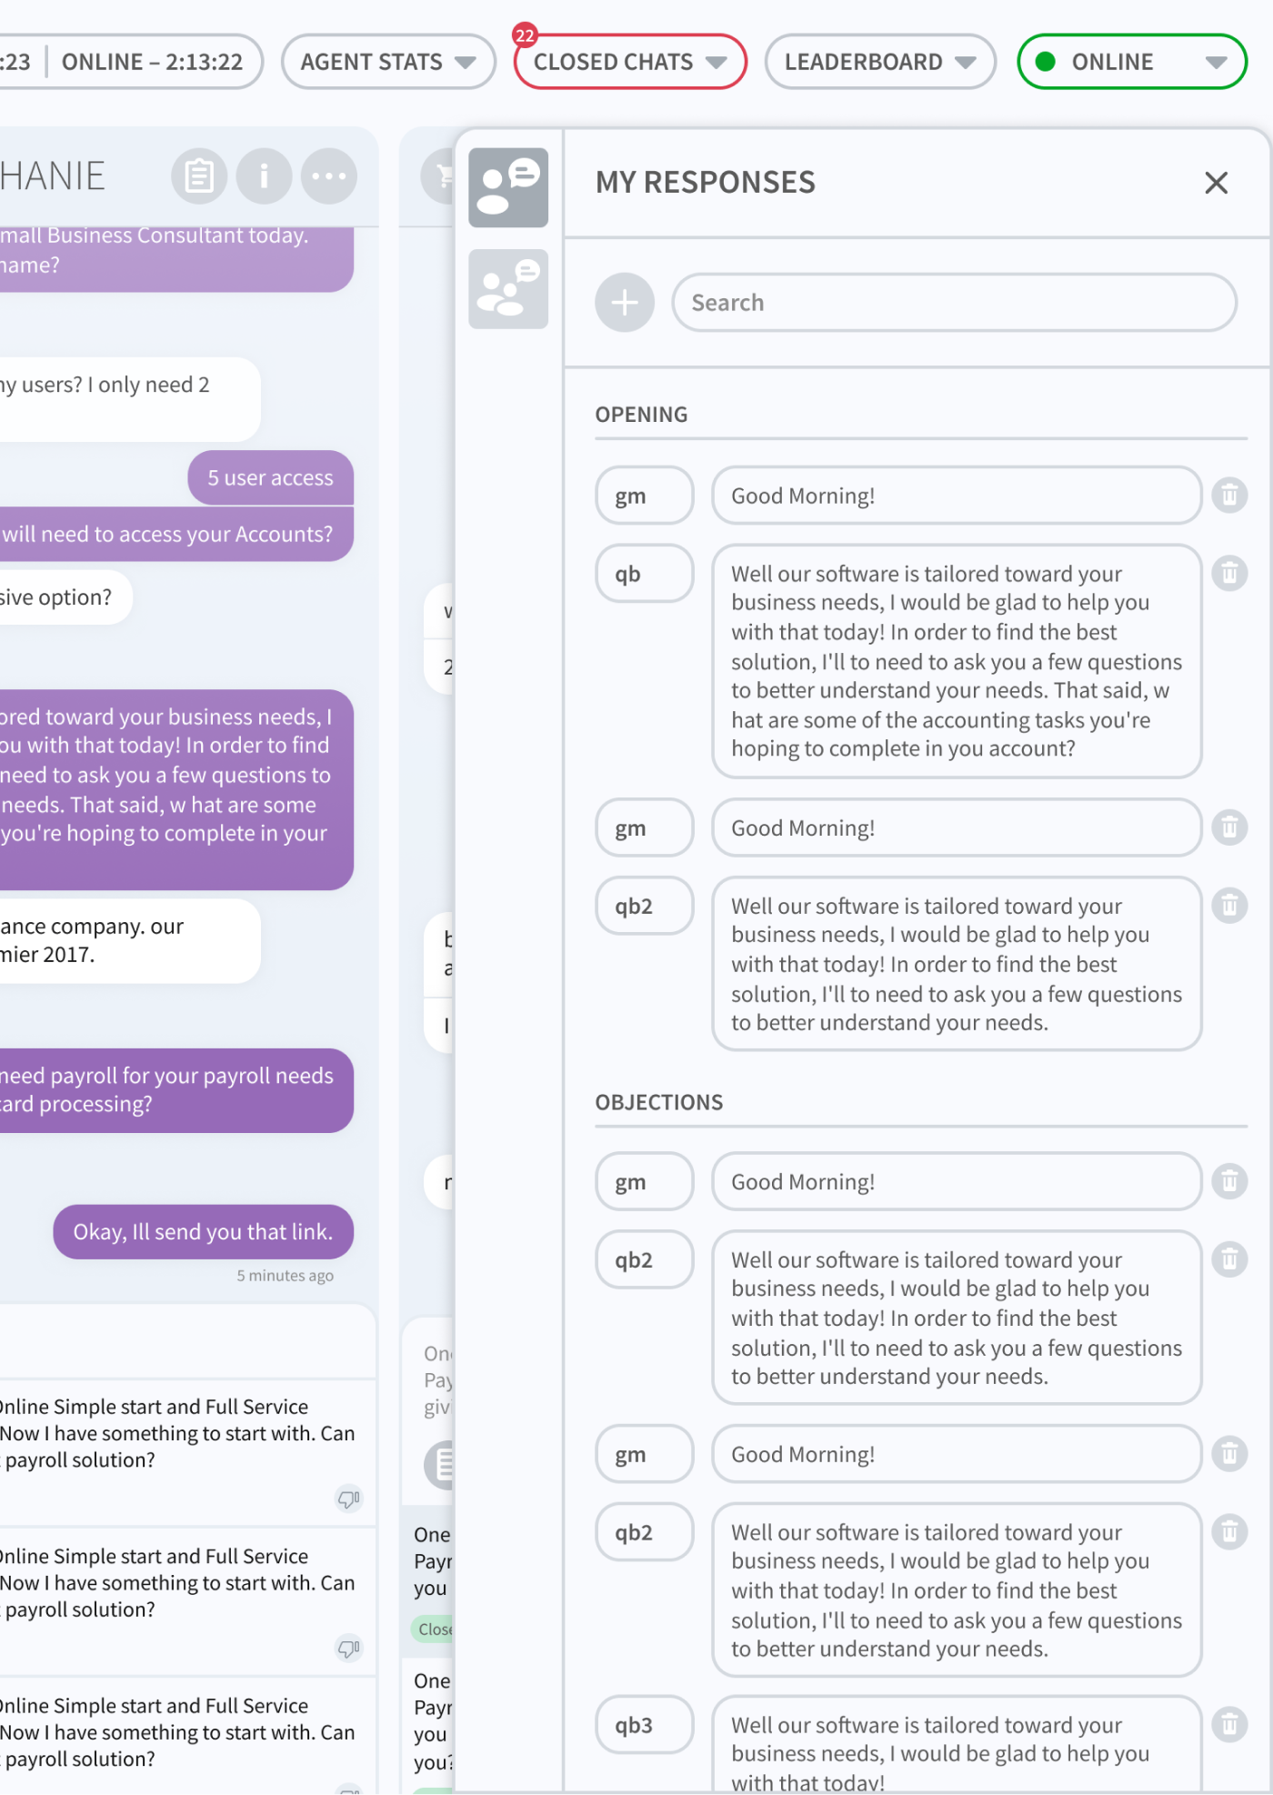Click thumbs-down on first suggested payroll reply
The image size is (1273, 1795).
(348, 1499)
